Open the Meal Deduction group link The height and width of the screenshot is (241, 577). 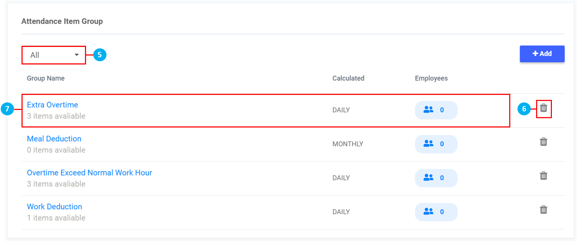(x=54, y=139)
